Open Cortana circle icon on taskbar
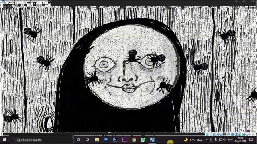Viewport: 257px width, 144px height. click(x=78, y=140)
